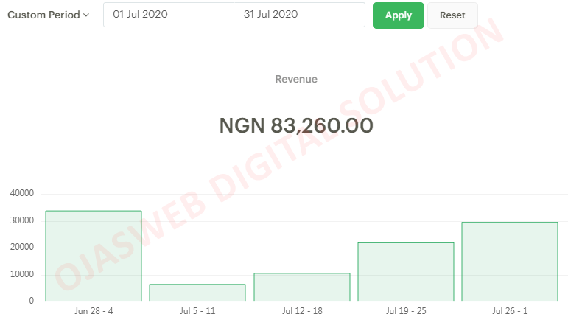
Task: Click the 30000 y-axis label
Action: tap(22, 220)
